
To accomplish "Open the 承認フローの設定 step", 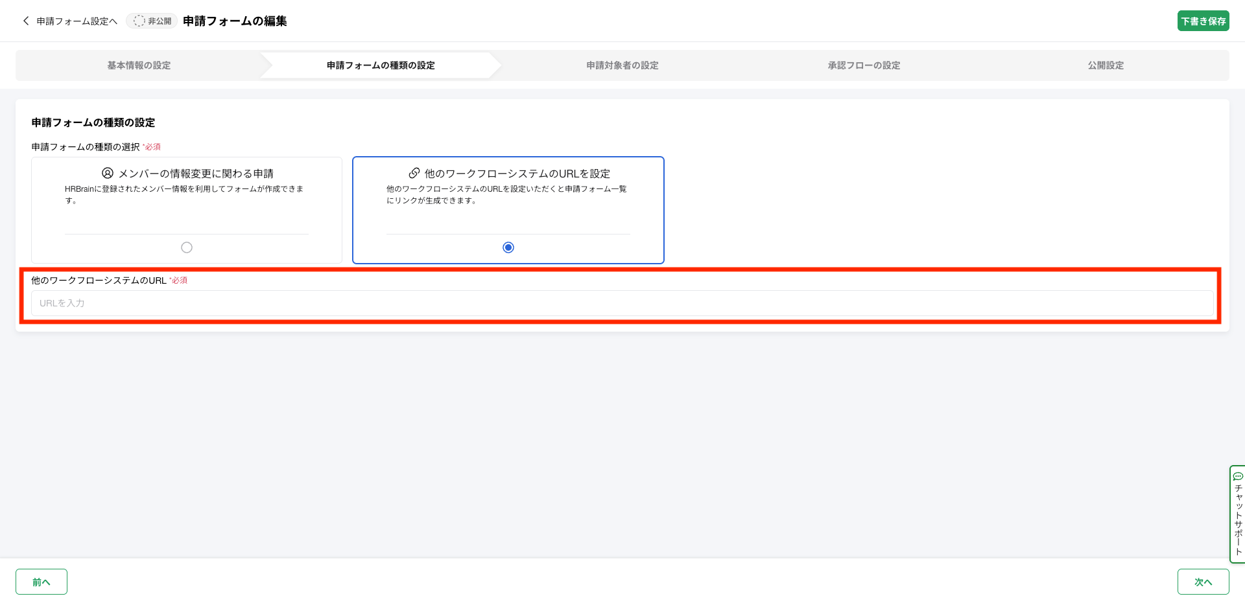I will point(864,65).
